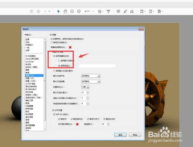Zoom in with the plus circle icon

click(x=79, y=12)
